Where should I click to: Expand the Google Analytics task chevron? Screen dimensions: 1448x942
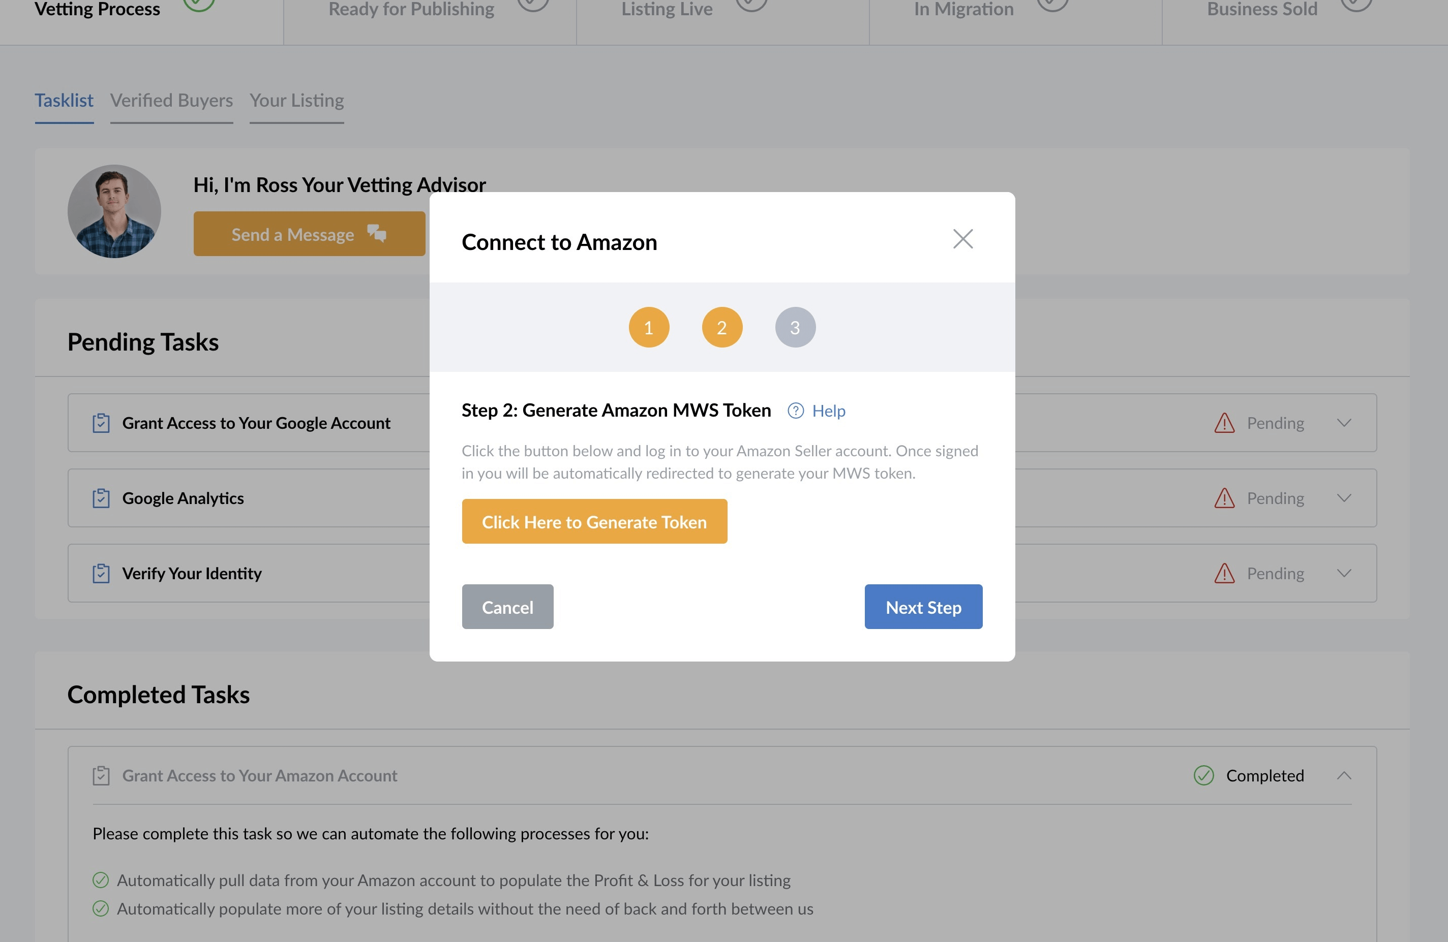1344,498
